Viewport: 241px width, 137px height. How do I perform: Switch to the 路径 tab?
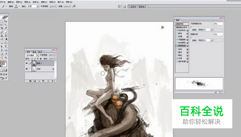pos(40,52)
